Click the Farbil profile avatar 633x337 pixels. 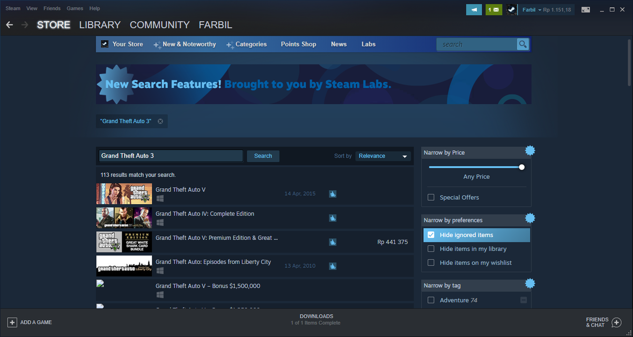pyautogui.click(x=511, y=9)
